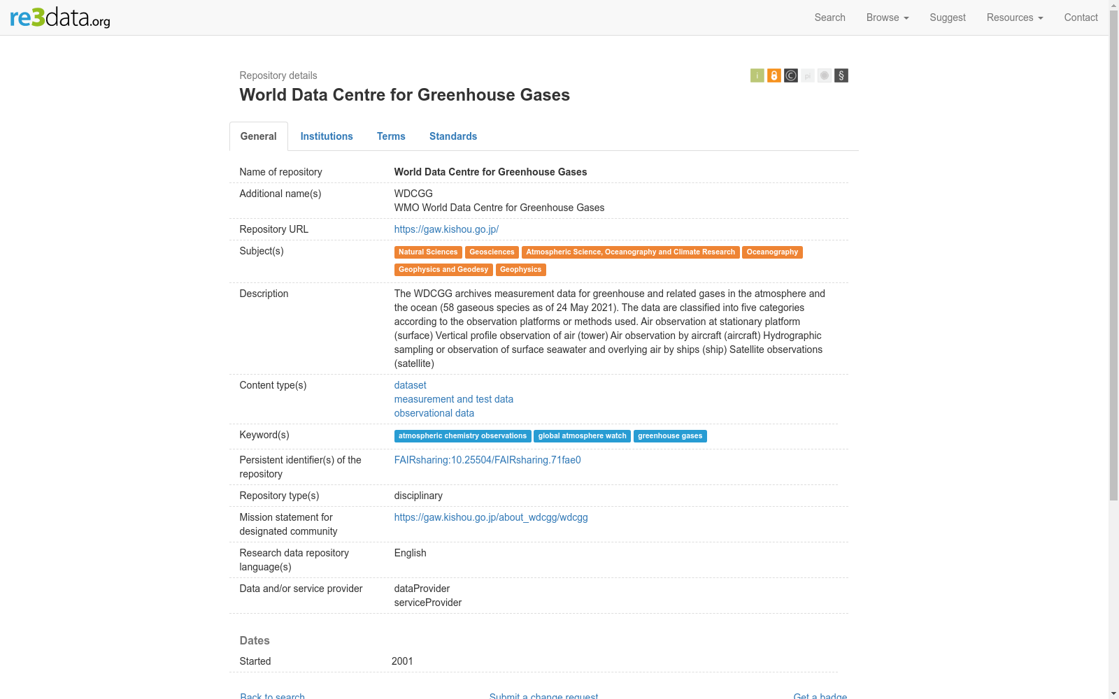The height and width of the screenshot is (699, 1119).
Task: Click the Geophysics subject tag
Action: pos(520,270)
